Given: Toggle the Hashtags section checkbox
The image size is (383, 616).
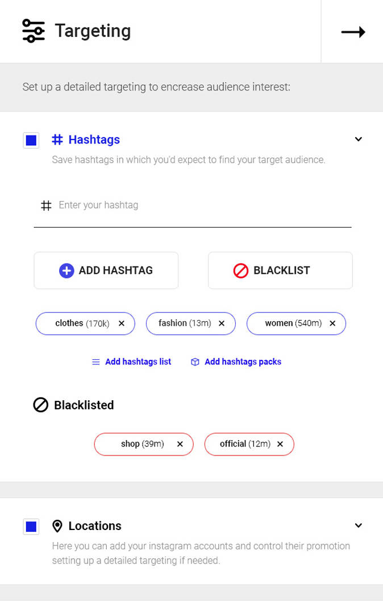Looking at the screenshot, I should [x=31, y=140].
